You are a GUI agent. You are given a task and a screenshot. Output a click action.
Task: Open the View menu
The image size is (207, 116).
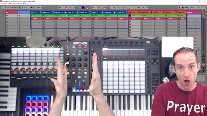click(14, 4)
